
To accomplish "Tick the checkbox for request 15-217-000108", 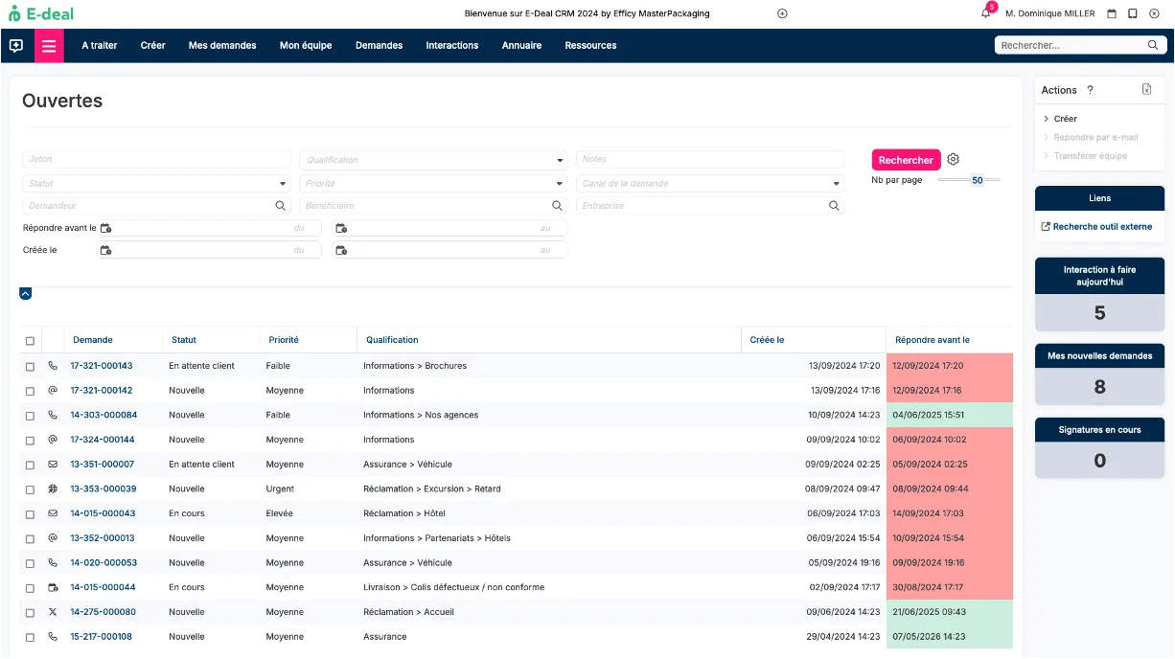I will pyautogui.click(x=30, y=637).
